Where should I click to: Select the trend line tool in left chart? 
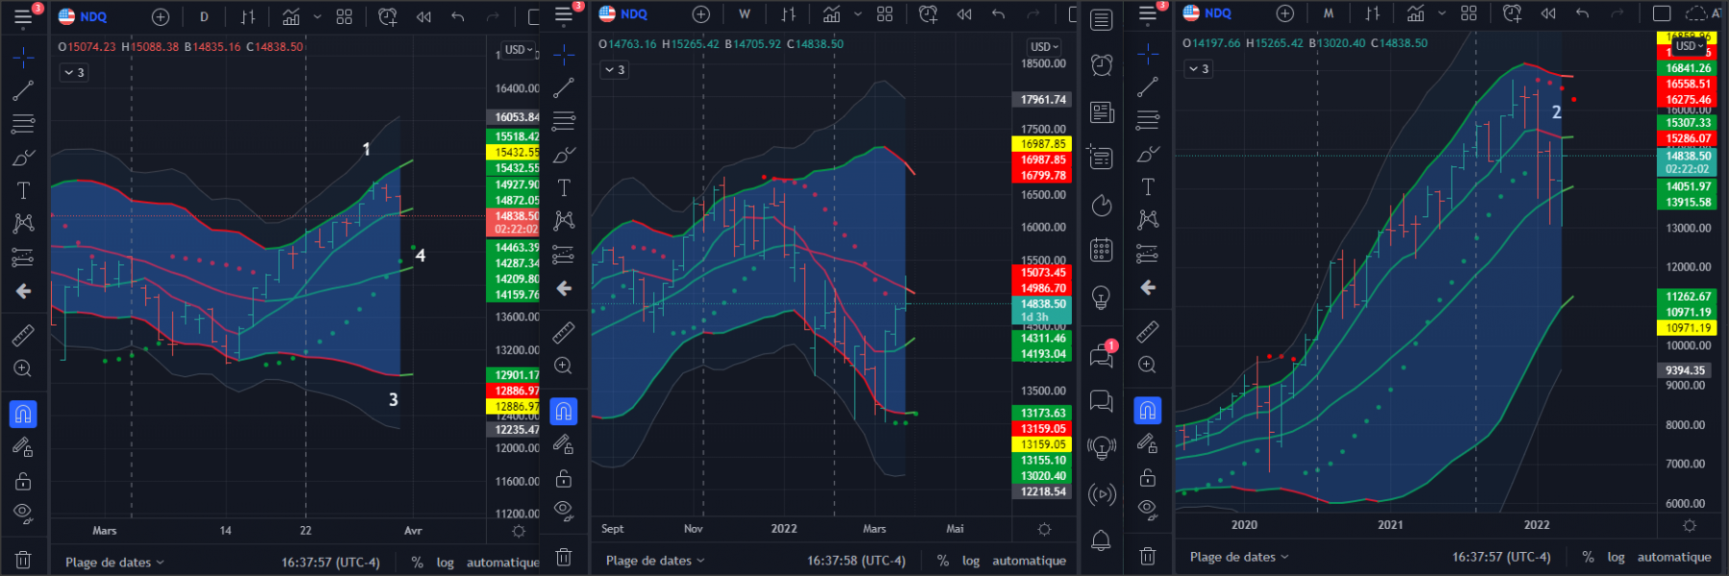click(x=23, y=90)
